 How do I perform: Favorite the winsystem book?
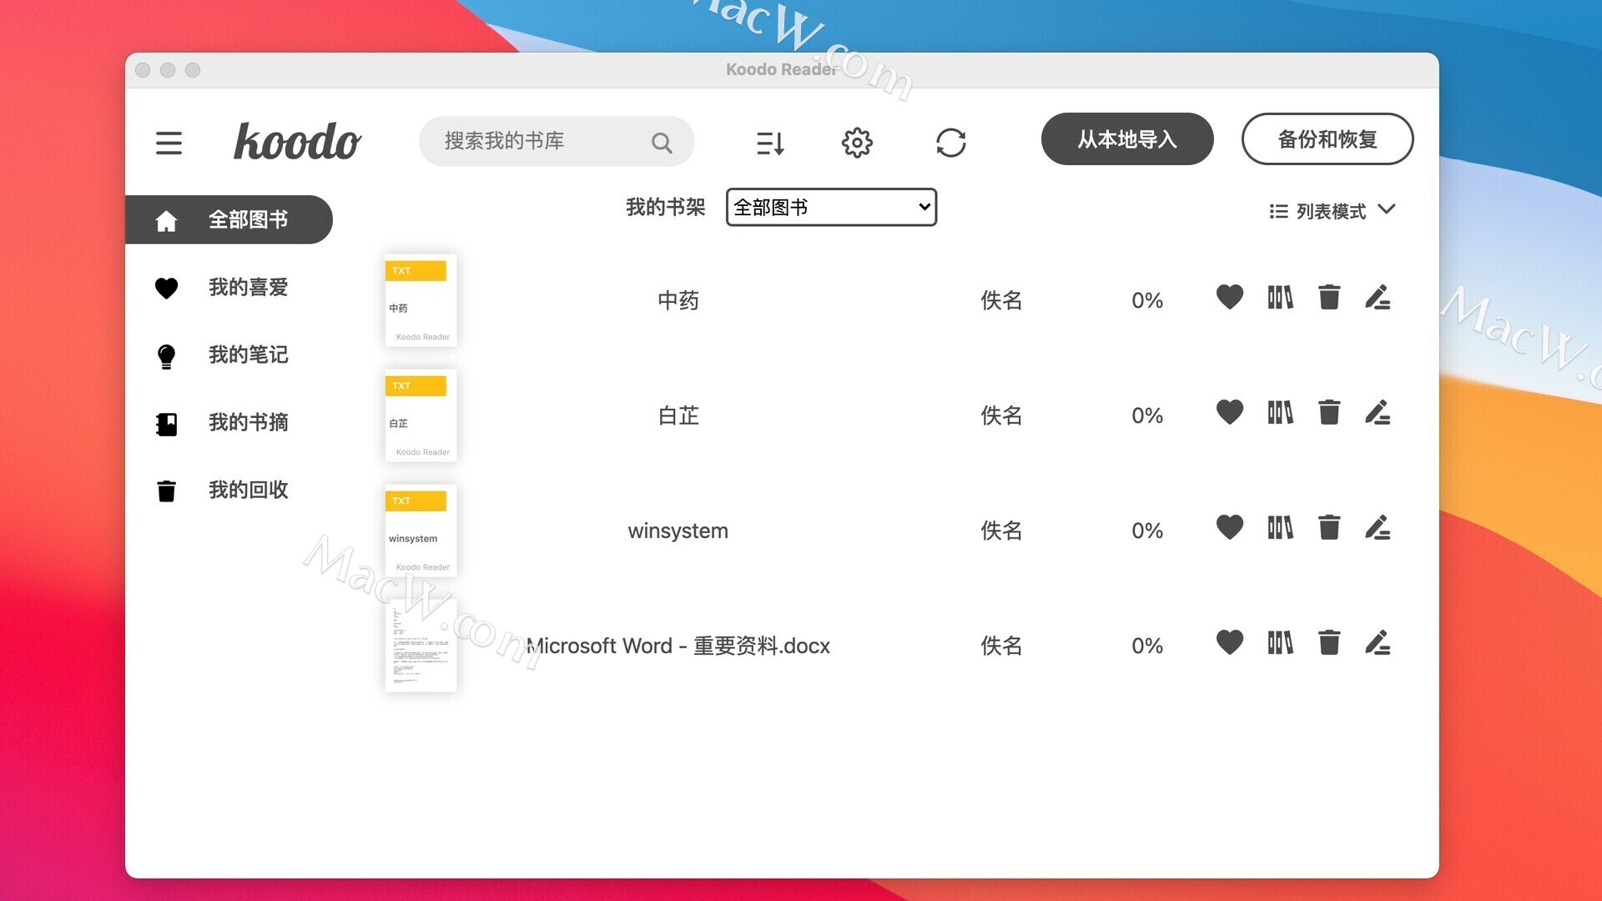pos(1230,527)
